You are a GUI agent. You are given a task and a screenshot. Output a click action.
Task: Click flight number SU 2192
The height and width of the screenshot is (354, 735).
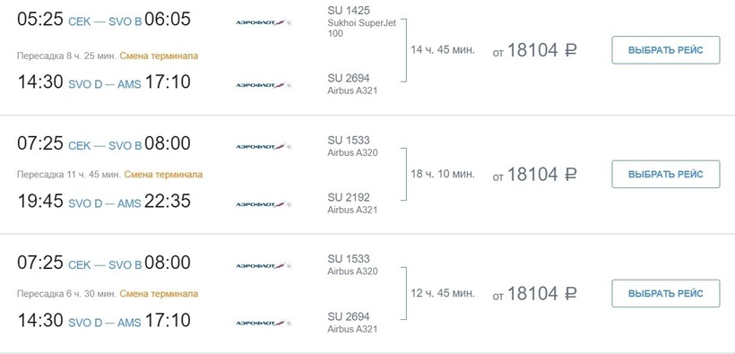[349, 197]
